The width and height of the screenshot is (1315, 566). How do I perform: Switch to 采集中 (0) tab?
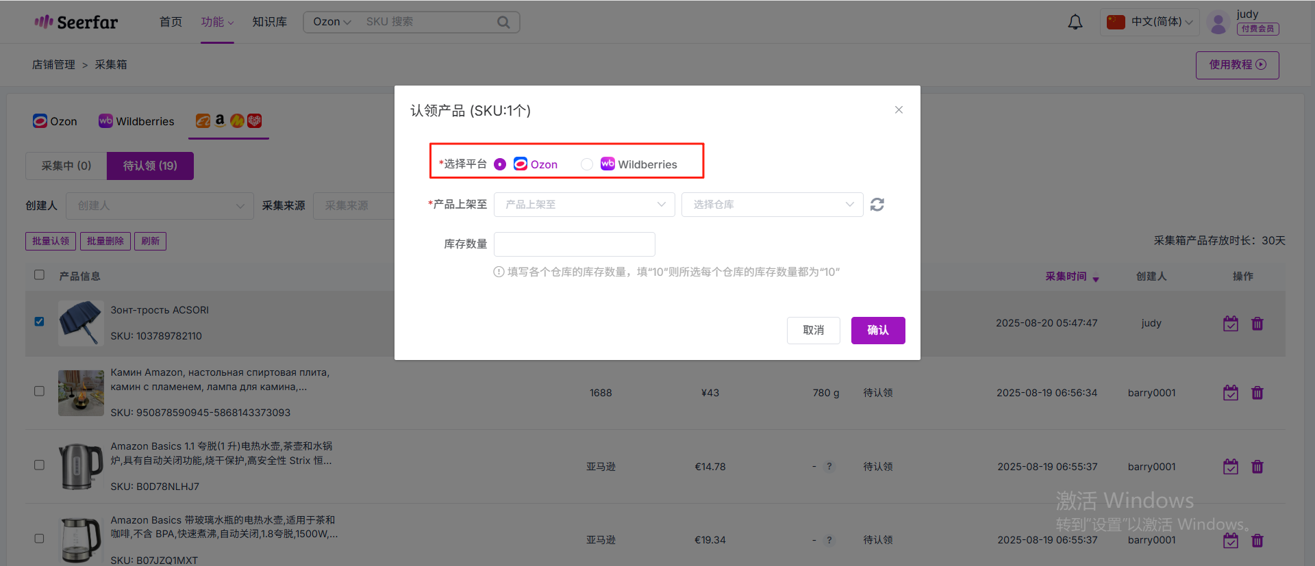tap(66, 166)
